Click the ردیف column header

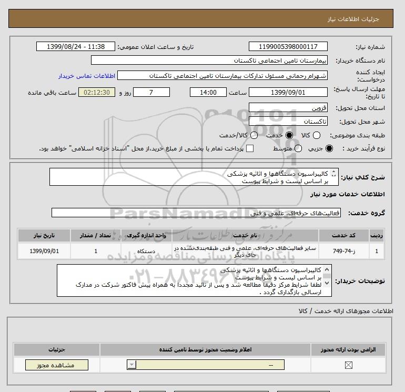click(377, 235)
